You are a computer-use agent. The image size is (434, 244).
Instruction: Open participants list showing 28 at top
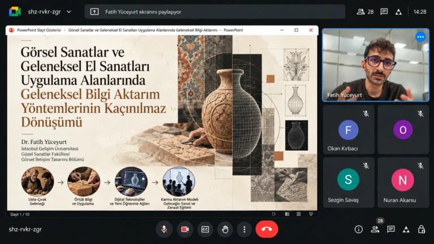pos(365,12)
